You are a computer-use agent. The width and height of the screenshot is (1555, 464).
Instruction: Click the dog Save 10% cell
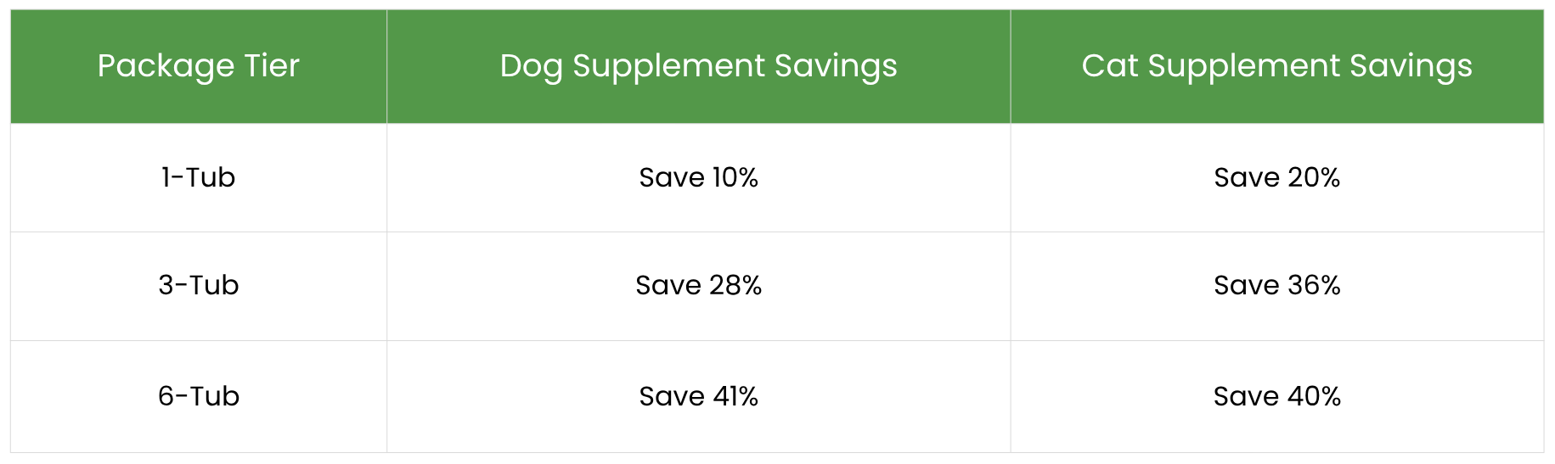pyautogui.click(x=698, y=177)
